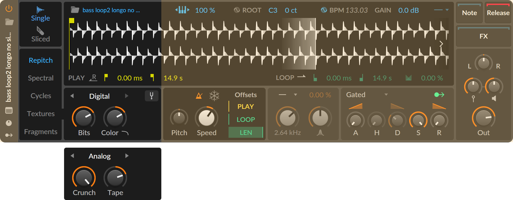Select the PLAY offset button
513x200 pixels.
tap(246, 107)
